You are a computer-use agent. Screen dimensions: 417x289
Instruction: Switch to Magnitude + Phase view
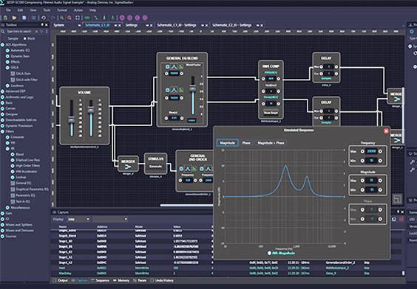click(271, 143)
